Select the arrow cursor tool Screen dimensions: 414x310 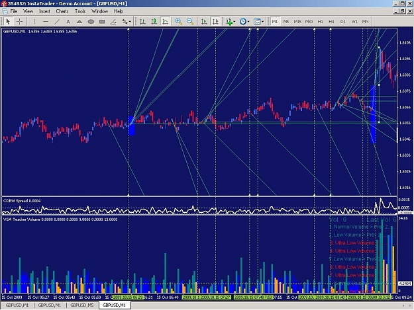[8, 21]
